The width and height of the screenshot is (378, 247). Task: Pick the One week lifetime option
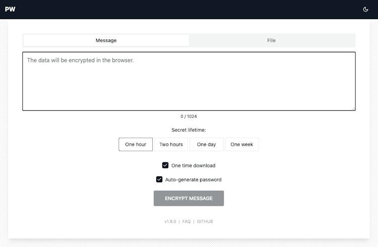point(242,144)
